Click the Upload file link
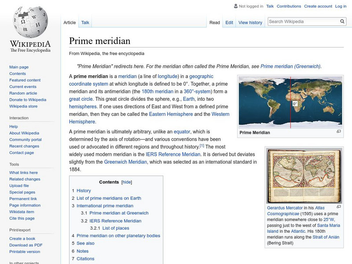 [x=19, y=185]
